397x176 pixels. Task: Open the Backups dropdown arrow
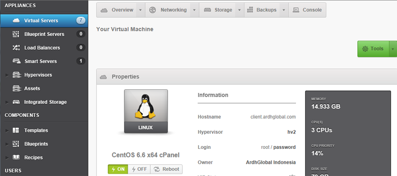284,10
